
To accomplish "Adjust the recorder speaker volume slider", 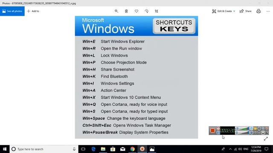I will [x=244, y=128].
